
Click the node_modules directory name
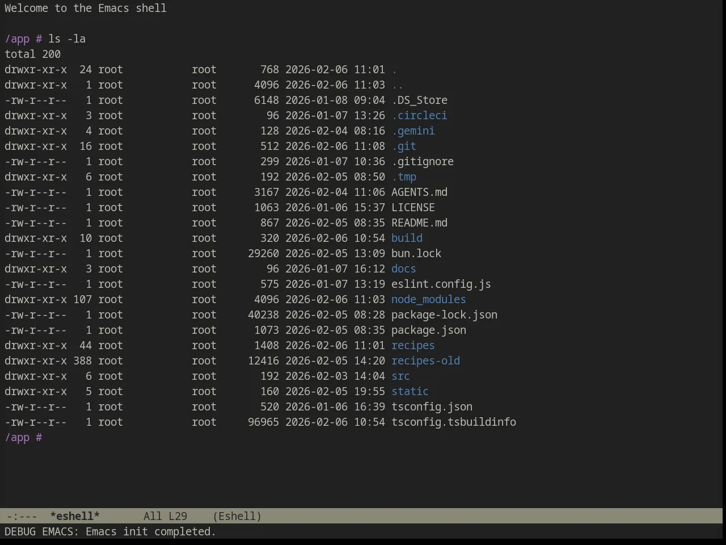point(429,299)
